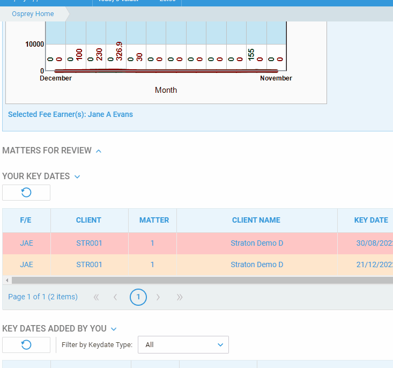Click the horizontal scrollbar of key dates table
Image resolution: width=393 pixels, height=368 pixels.
[x=202, y=280]
